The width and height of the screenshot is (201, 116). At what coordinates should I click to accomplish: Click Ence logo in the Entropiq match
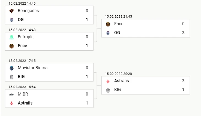12,46
